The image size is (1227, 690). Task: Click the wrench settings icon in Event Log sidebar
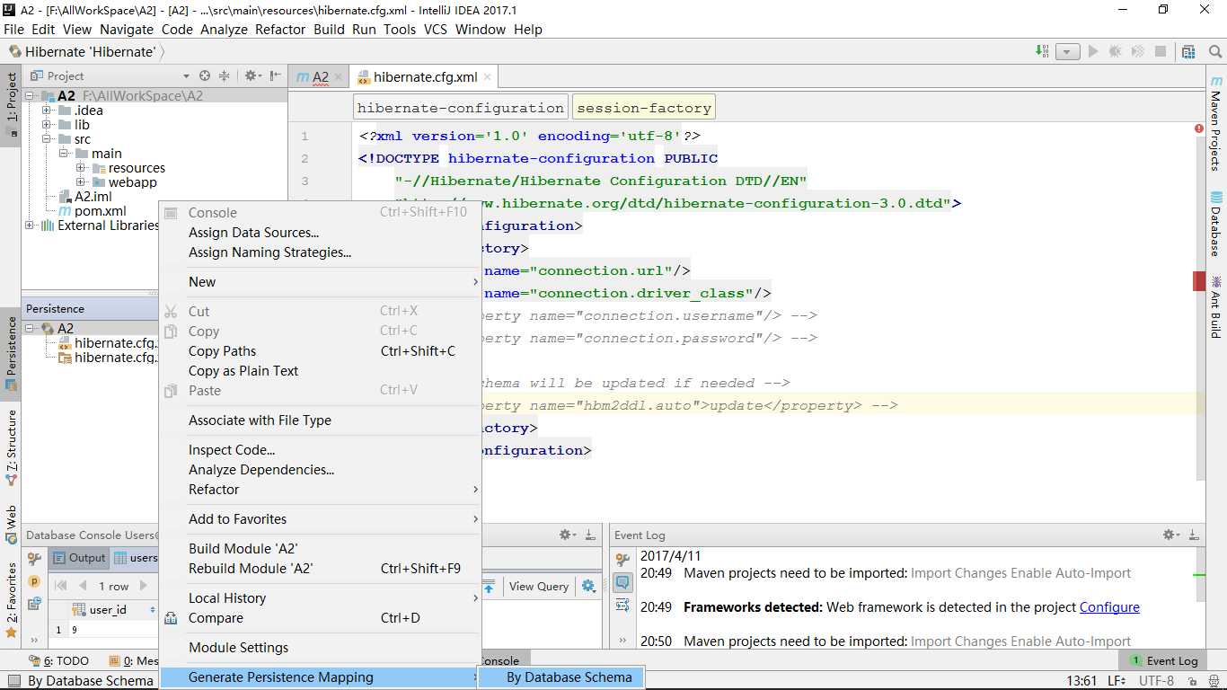coord(622,560)
